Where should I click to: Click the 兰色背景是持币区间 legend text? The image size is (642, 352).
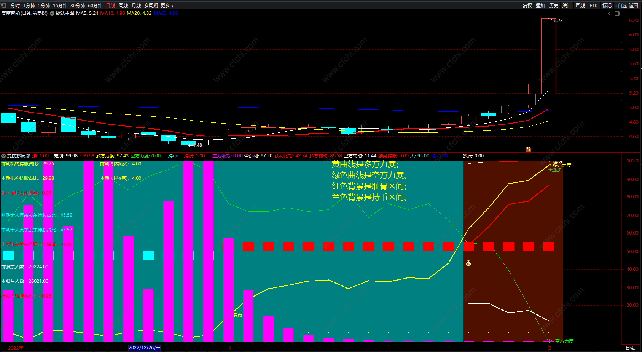tap(370, 197)
